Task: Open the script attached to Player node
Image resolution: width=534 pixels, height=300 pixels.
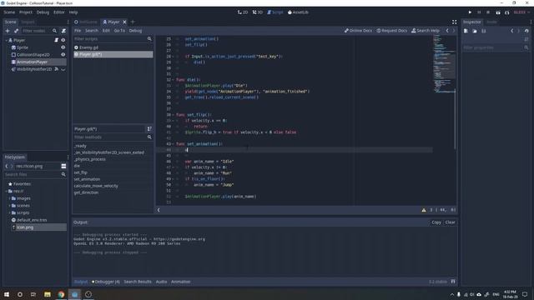Action: tap(57, 40)
